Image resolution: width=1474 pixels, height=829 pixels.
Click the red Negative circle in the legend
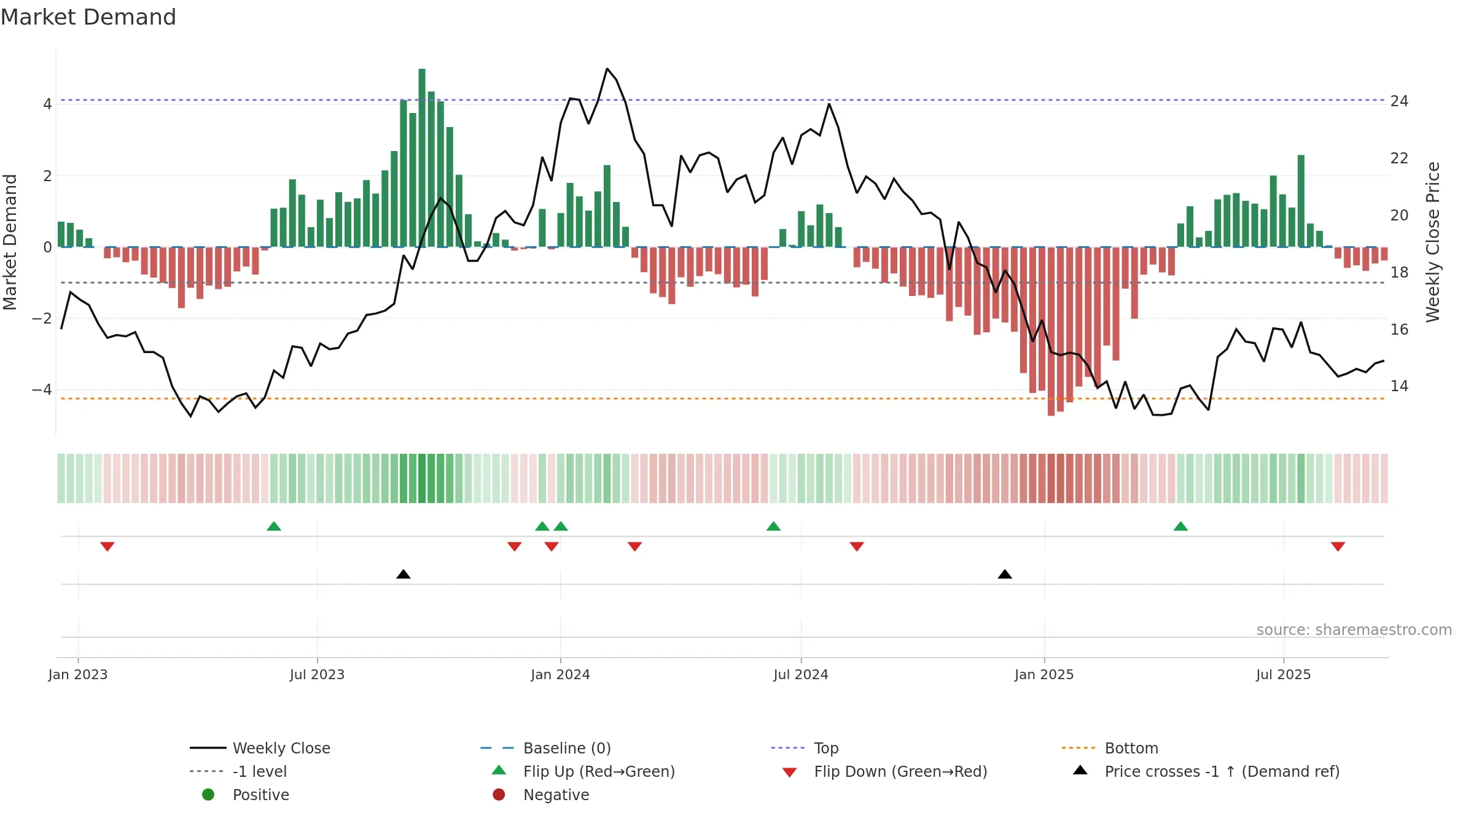click(499, 795)
